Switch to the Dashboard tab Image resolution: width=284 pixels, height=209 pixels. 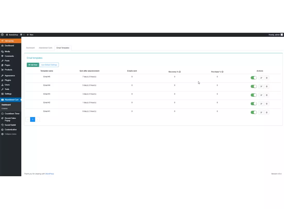[x=30, y=48]
